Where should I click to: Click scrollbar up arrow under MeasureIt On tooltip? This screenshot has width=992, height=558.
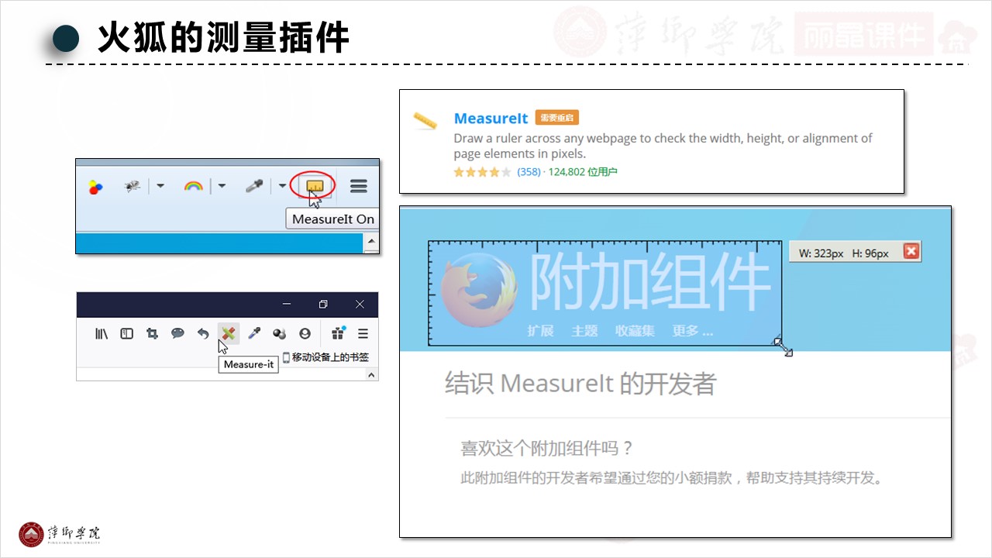372,242
